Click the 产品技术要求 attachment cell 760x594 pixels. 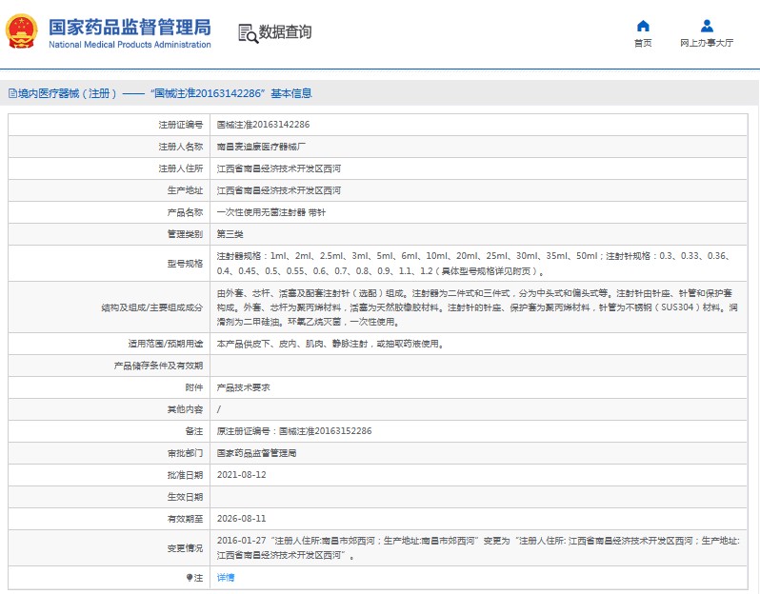(x=244, y=387)
